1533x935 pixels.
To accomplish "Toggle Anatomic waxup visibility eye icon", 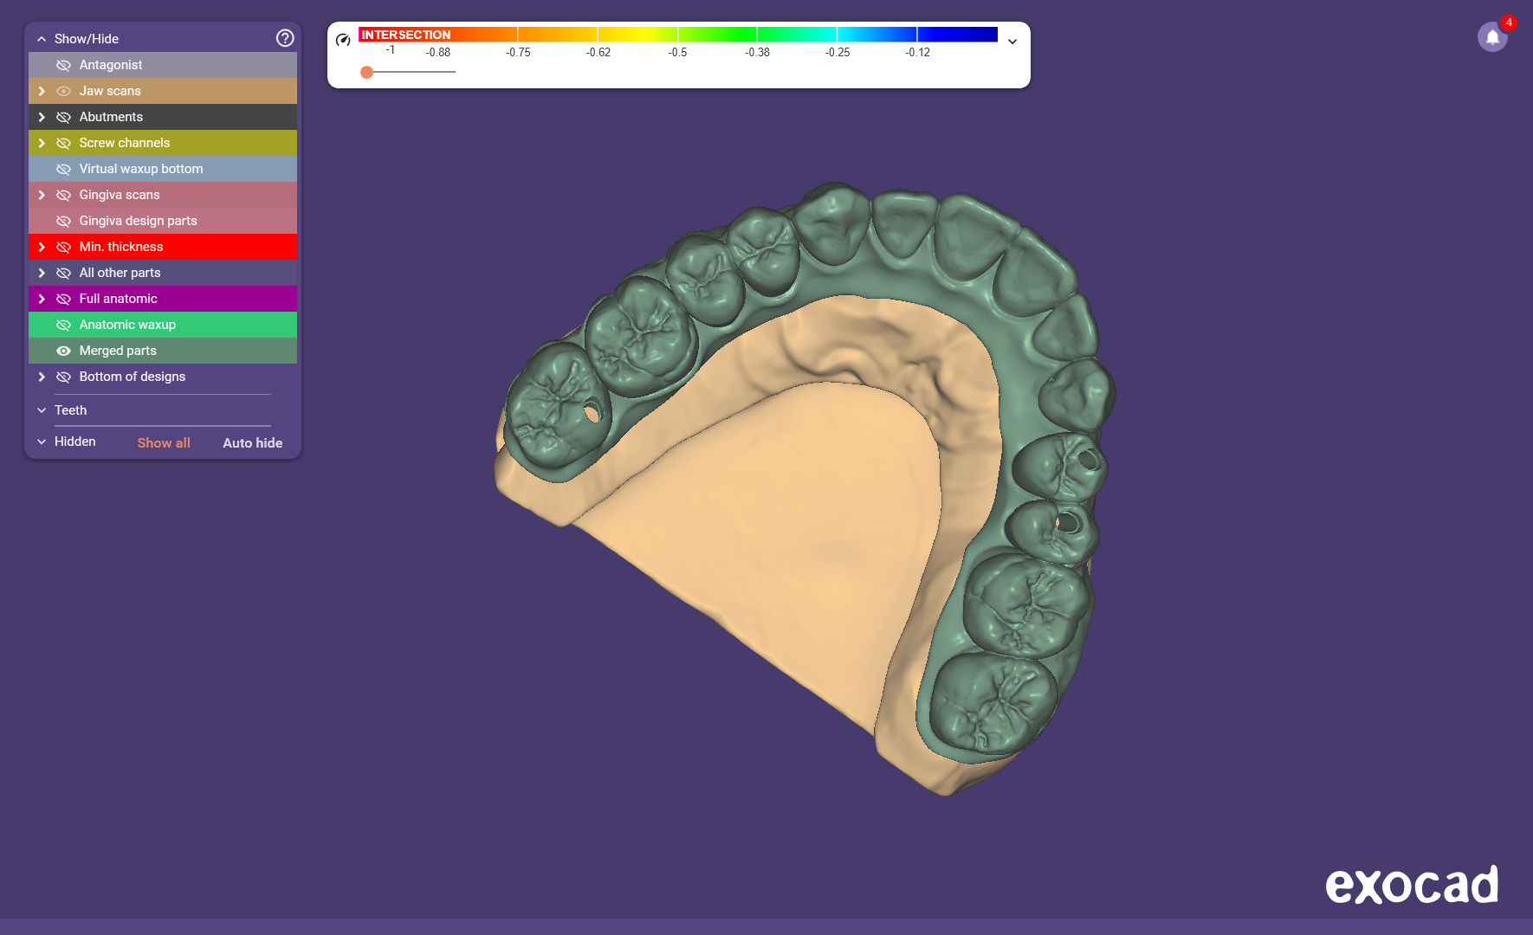I will tap(63, 325).
